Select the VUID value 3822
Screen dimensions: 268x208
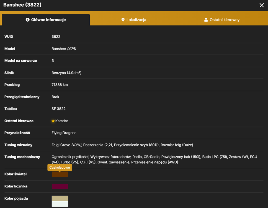[56, 37]
